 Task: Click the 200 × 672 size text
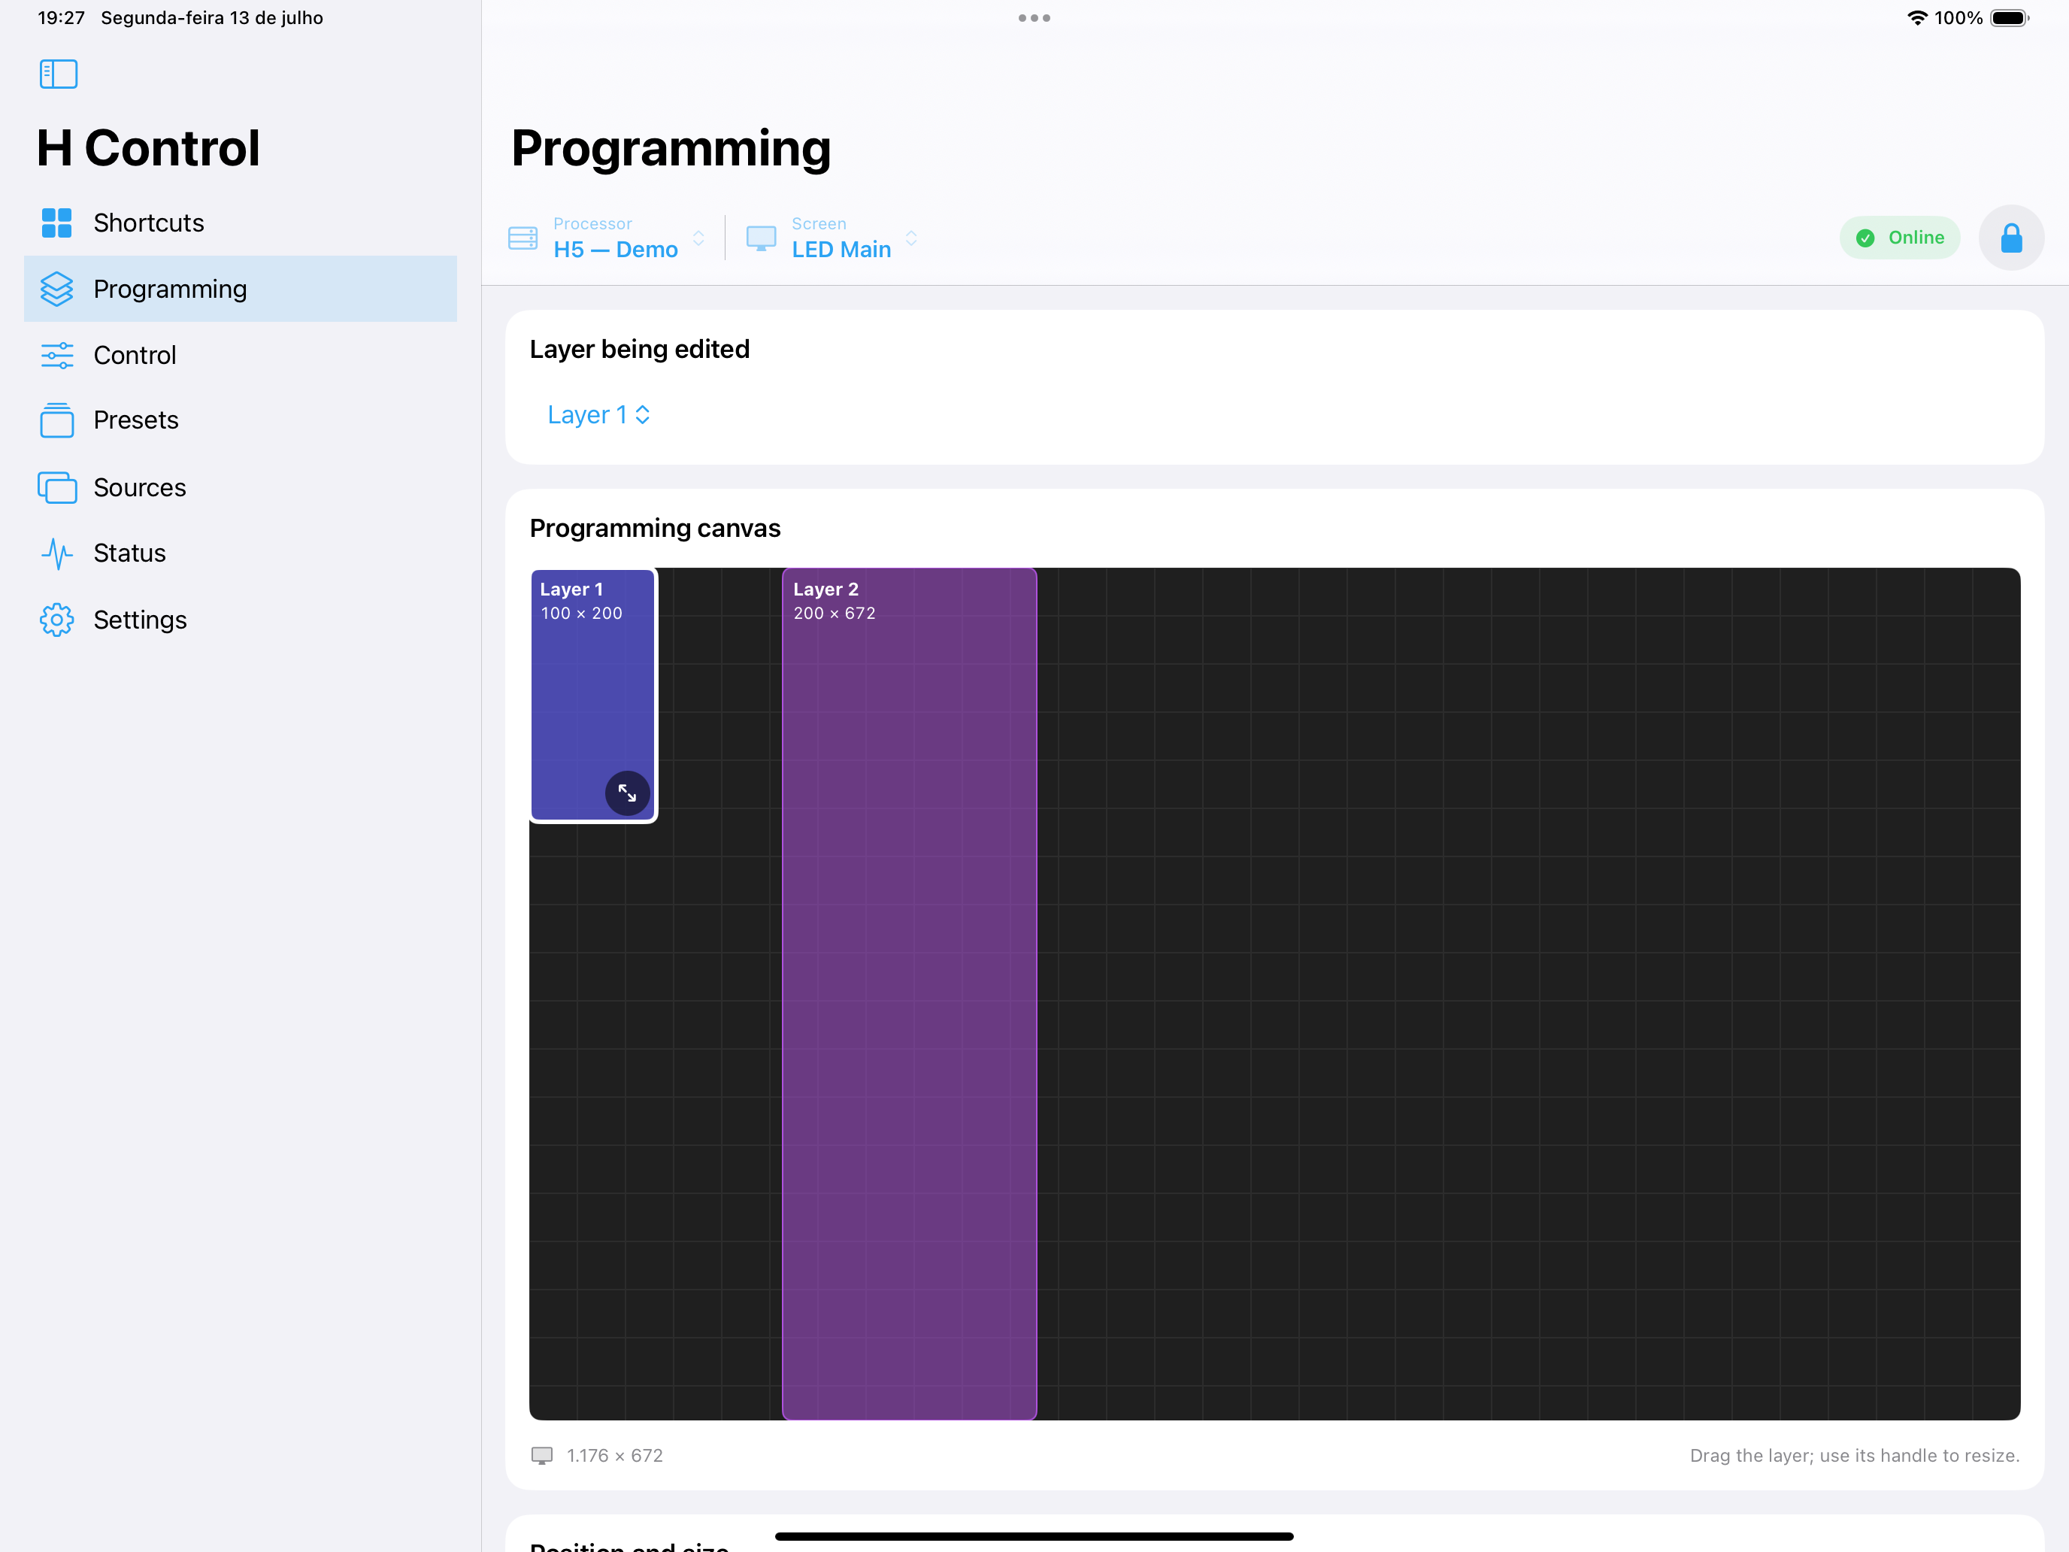[x=835, y=614]
